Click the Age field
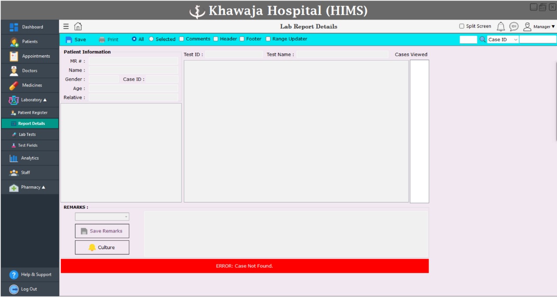 134,88
